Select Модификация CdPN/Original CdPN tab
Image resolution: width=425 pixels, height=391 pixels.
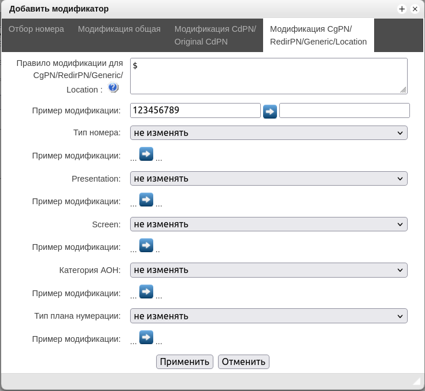[x=215, y=35]
